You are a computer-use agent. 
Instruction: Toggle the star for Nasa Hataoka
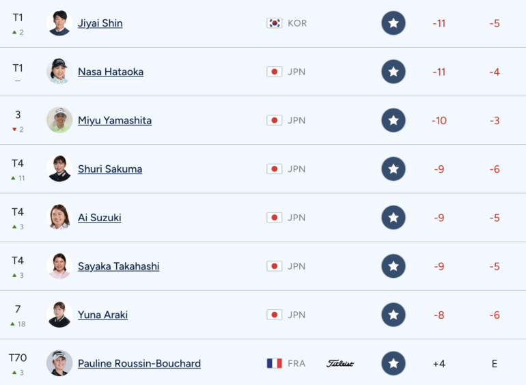[x=393, y=72]
